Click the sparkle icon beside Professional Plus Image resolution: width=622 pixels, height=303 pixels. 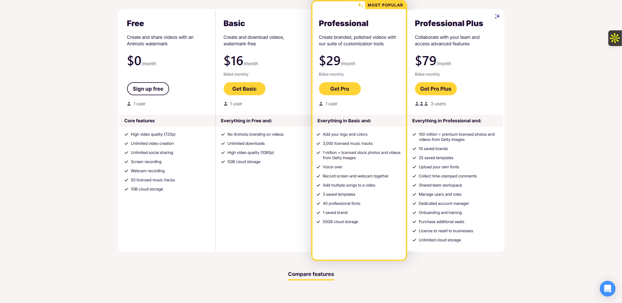coord(497,16)
